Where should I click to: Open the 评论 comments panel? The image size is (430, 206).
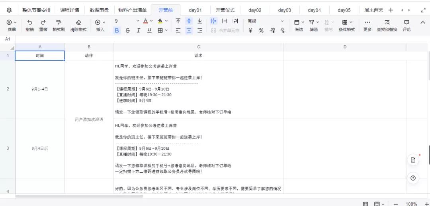pyautogui.click(x=407, y=25)
